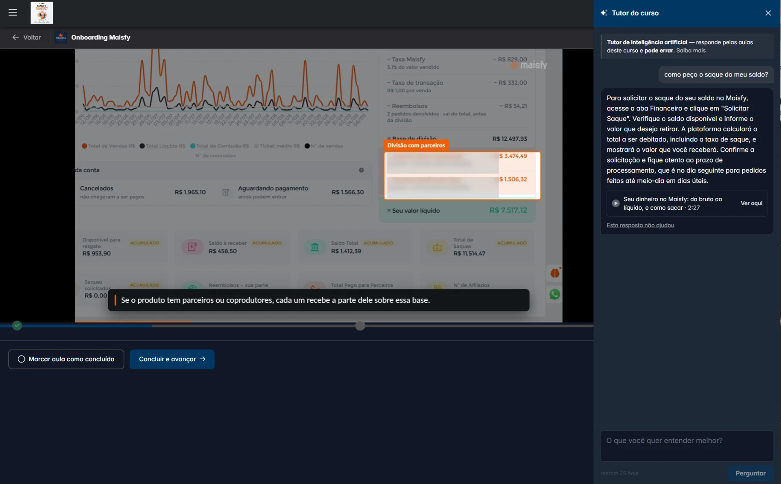The width and height of the screenshot is (781, 484).
Task: Click the receipt icon beside Aguardando pagamento
Action: click(226, 192)
